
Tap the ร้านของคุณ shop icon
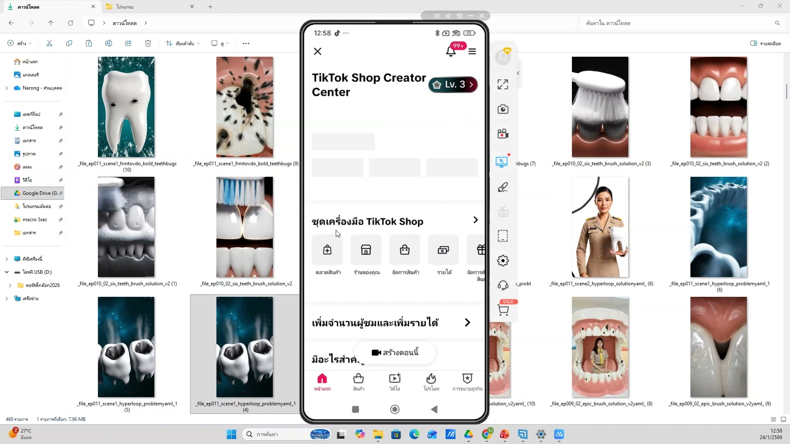pyautogui.click(x=366, y=250)
